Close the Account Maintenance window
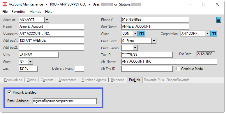 (x=217, y=4)
